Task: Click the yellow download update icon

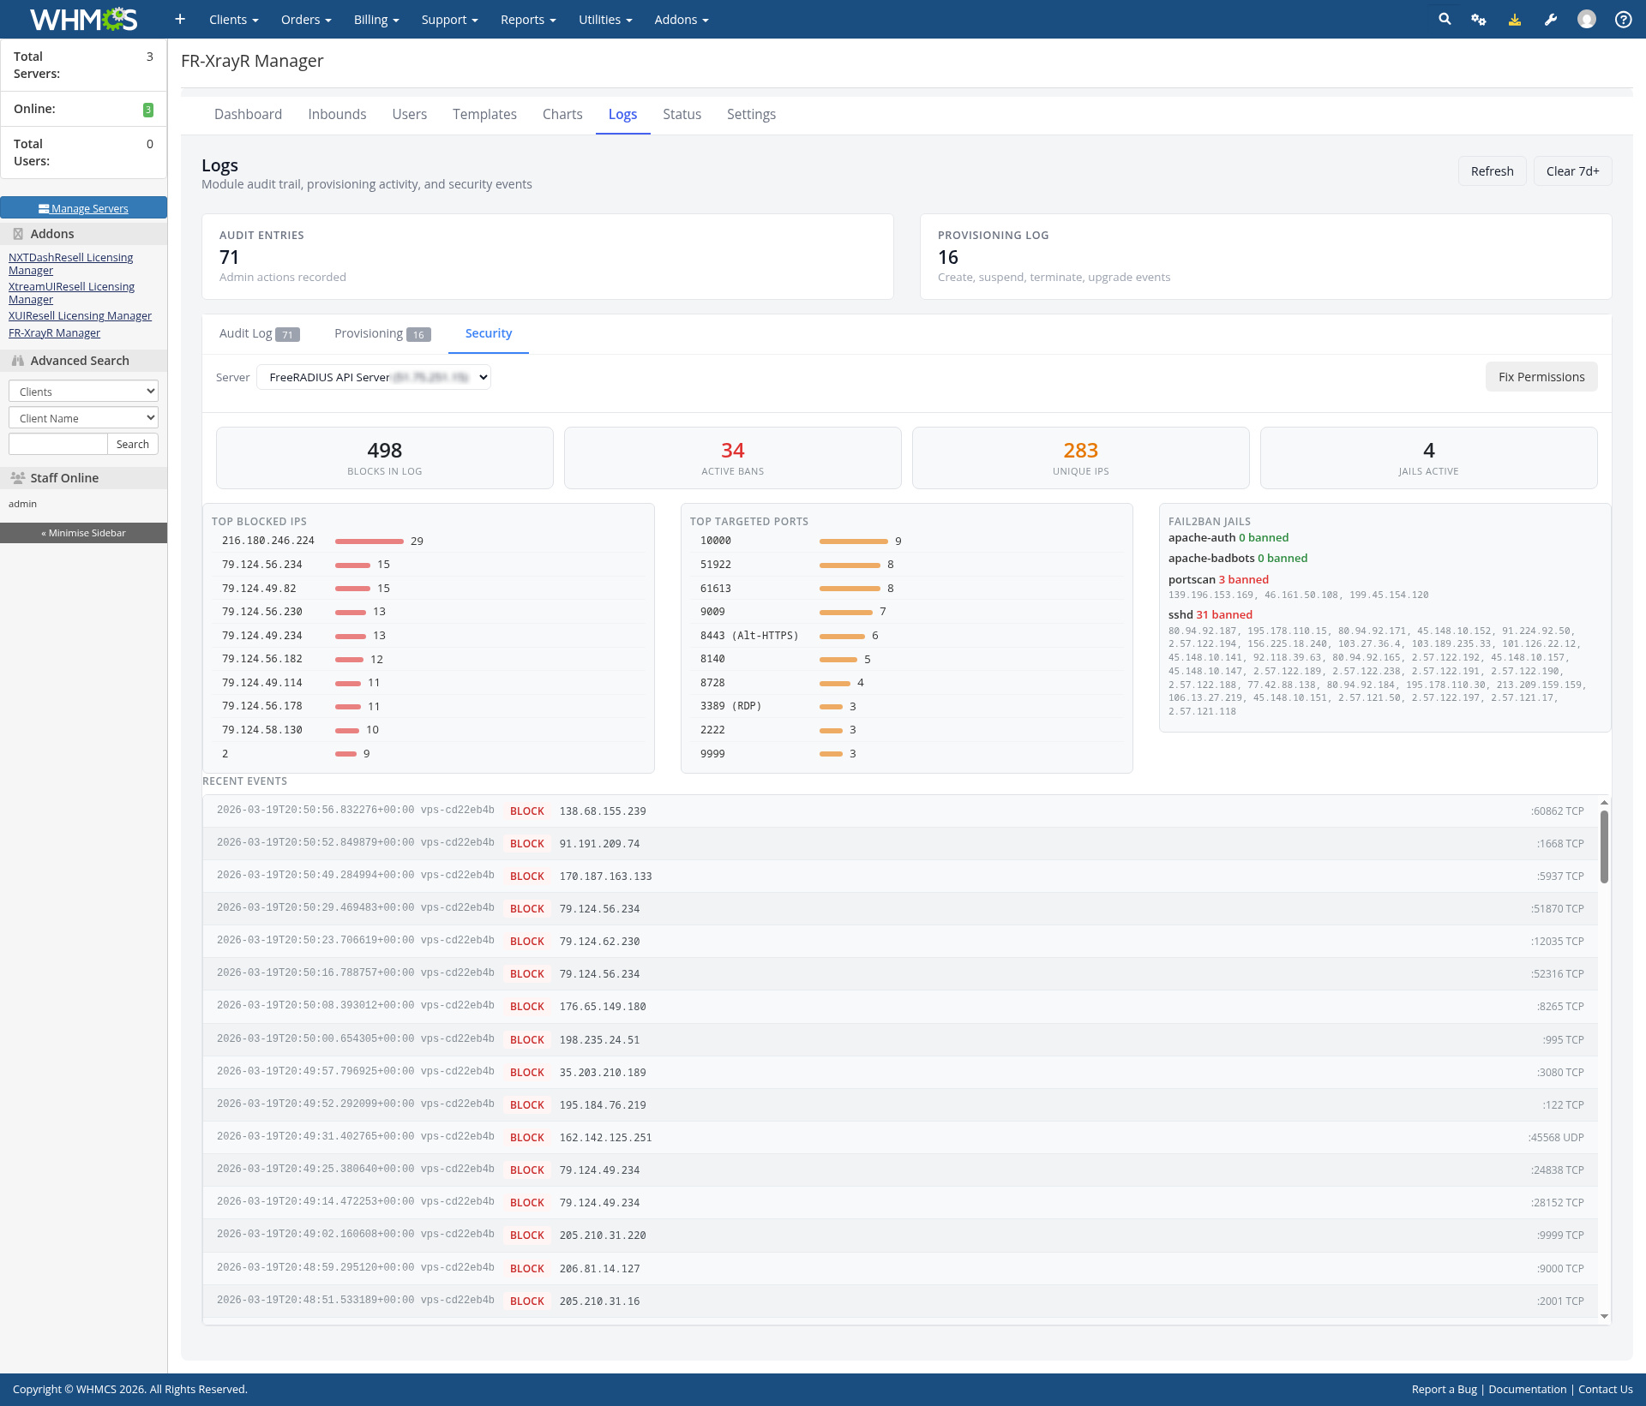Action: coord(1515,19)
